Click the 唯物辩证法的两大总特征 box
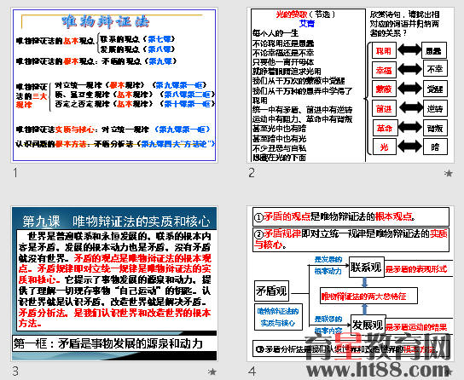Screen dimensions: 464x380 368,296
